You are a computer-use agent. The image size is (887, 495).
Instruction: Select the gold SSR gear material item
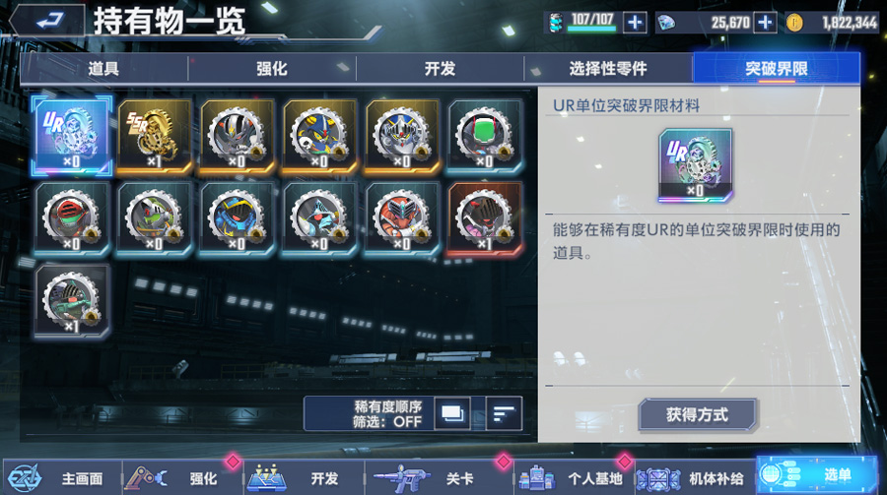click(x=154, y=136)
